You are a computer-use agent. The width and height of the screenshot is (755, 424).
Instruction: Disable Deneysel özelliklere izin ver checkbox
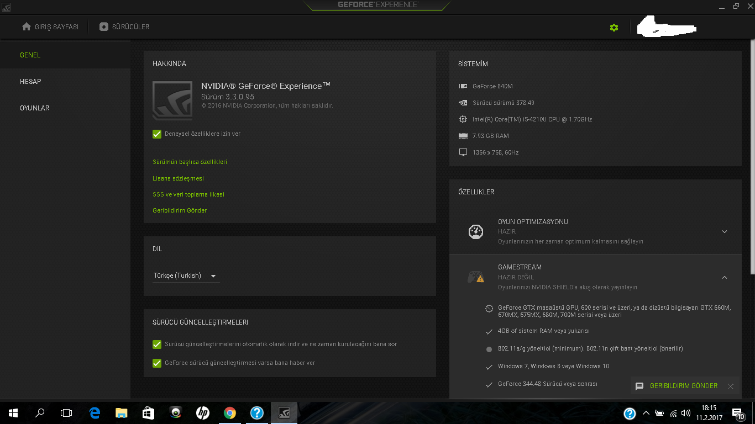(157, 134)
